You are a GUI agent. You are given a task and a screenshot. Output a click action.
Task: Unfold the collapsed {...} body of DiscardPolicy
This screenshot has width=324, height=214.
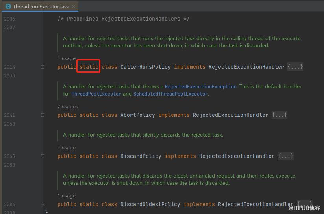(x=285, y=156)
